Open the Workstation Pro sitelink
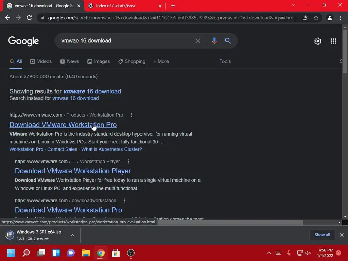Screen dimensions: 348x261 pos(27,150)
